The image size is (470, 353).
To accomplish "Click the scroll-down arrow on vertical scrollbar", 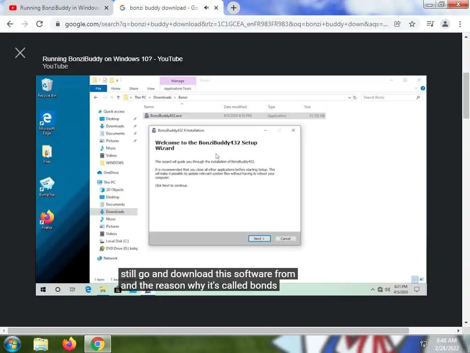I will coord(466,323).
